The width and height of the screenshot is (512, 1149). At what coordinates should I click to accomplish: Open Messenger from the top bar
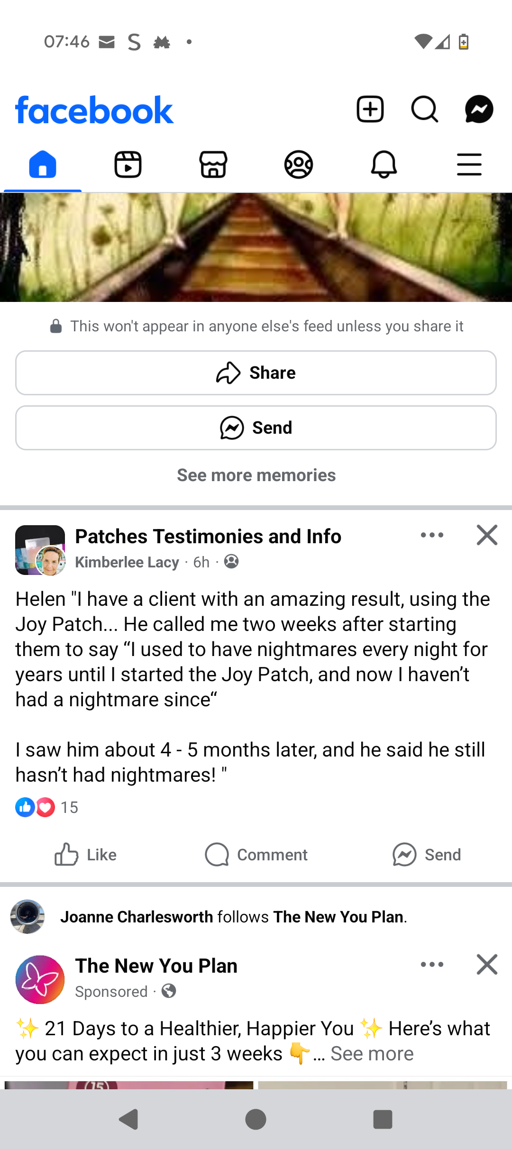[x=479, y=109]
